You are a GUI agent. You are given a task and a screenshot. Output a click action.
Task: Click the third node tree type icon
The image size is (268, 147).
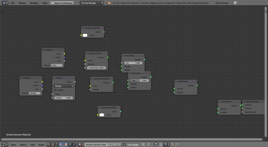click(x=57, y=145)
